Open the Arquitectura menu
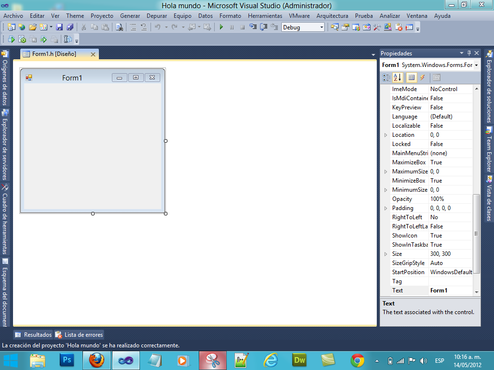The width and height of the screenshot is (494, 370). coord(332,16)
